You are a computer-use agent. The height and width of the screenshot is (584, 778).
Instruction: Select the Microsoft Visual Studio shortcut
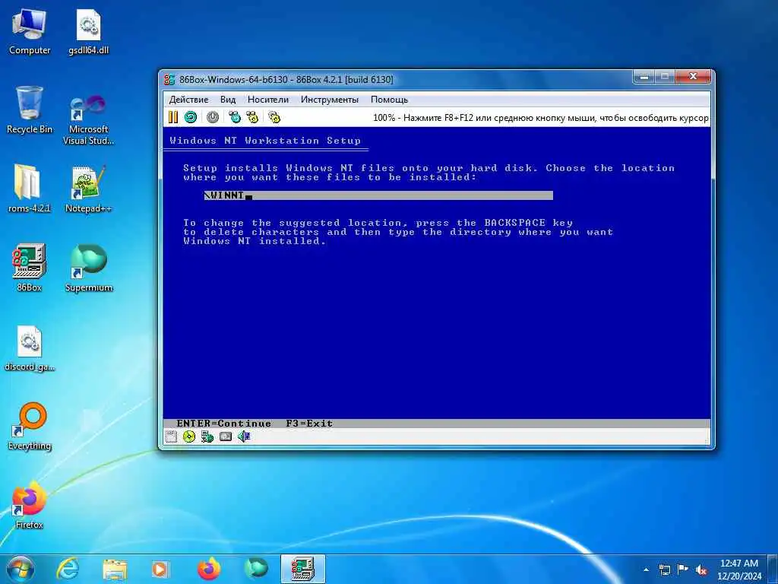point(88,119)
